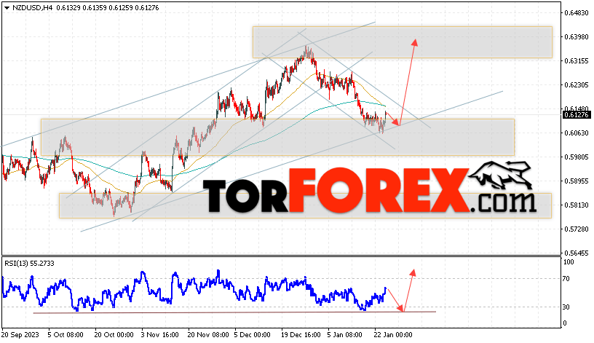This screenshot has width=594, height=343.
Task: Select RSI scale value 0
Action: pyautogui.click(x=565, y=323)
